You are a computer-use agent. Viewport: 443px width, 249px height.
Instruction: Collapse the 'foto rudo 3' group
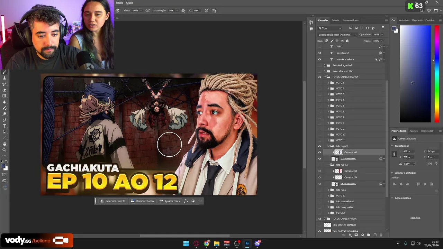[328, 146]
